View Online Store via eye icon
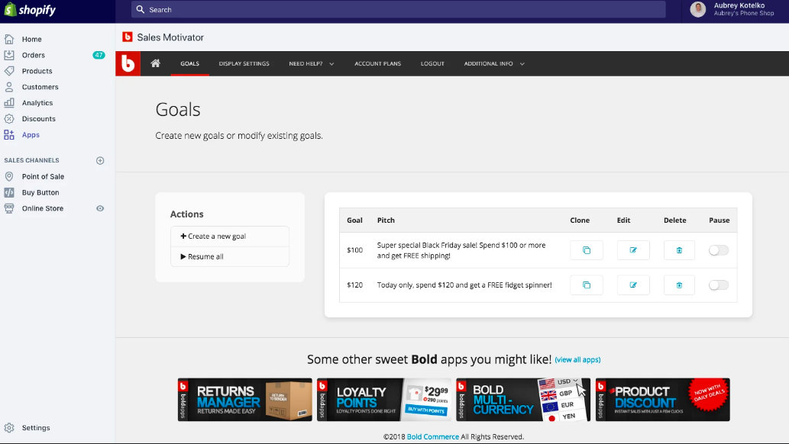Viewport: 789px width, 444px height. click(100, 208)
